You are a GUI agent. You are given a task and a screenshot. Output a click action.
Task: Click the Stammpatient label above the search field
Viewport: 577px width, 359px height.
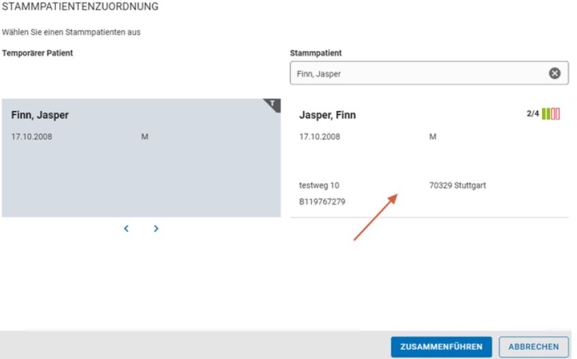[311, 52]
